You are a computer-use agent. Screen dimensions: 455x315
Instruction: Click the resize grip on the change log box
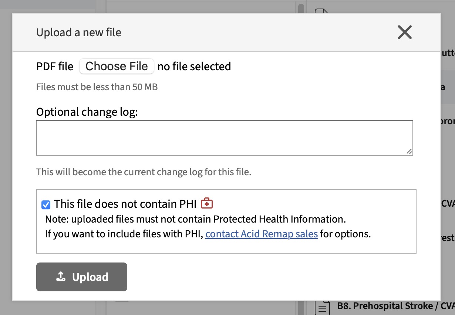point(409,151)
